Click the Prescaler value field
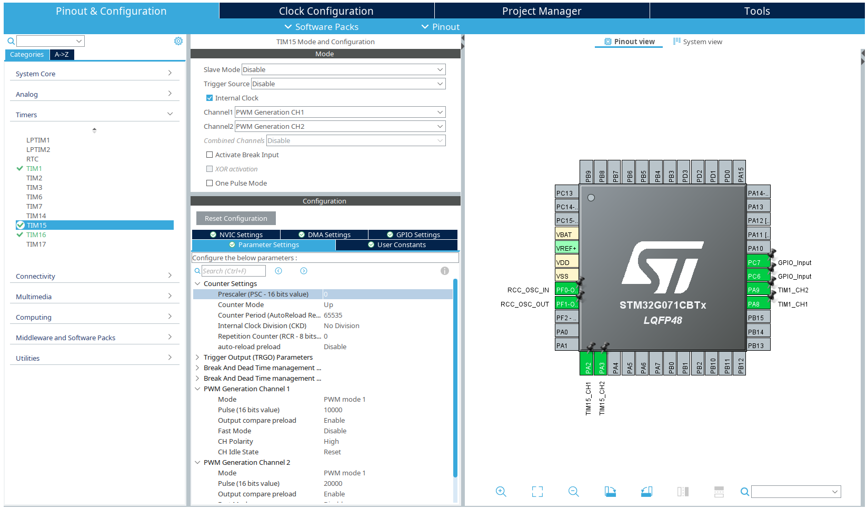This screenshot has height=509, width=867. tap(387, 294)
